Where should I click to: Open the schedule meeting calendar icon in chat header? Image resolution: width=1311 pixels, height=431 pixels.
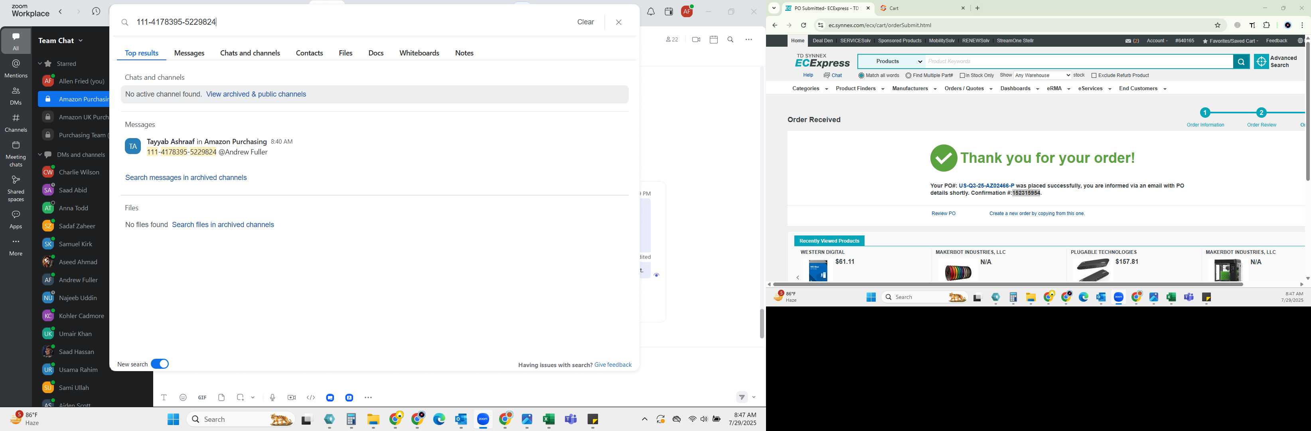(713, 39)
